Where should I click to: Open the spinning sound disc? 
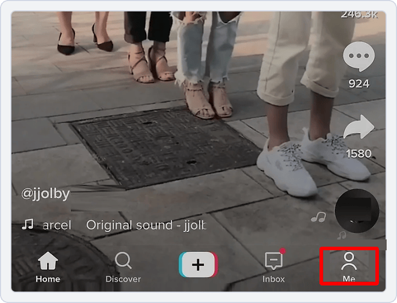[x=357, y=211]
